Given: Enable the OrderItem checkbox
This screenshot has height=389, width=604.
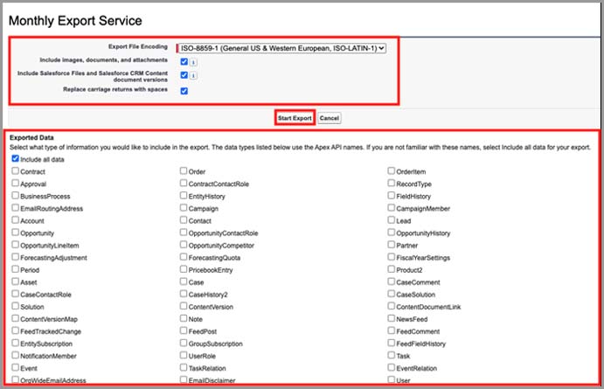Looking at the screenshot, I should tap(392, 171).
